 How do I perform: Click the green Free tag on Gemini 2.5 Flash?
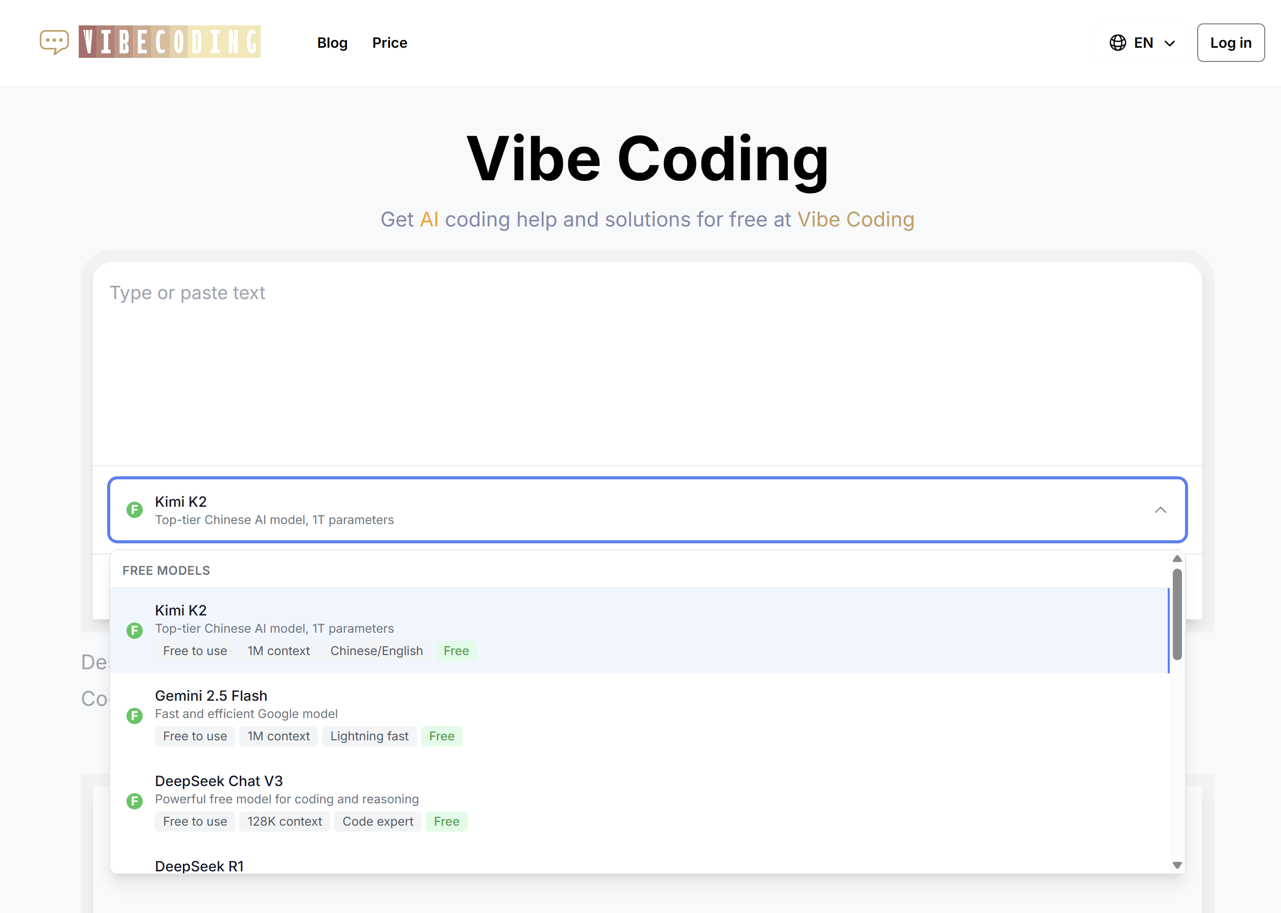[441, 736]
